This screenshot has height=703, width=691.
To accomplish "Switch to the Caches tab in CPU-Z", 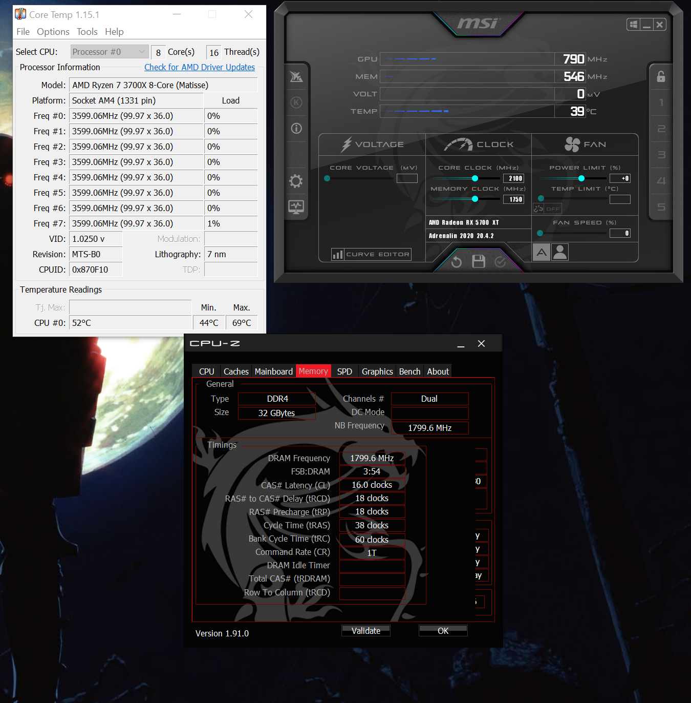I will 236,371.
